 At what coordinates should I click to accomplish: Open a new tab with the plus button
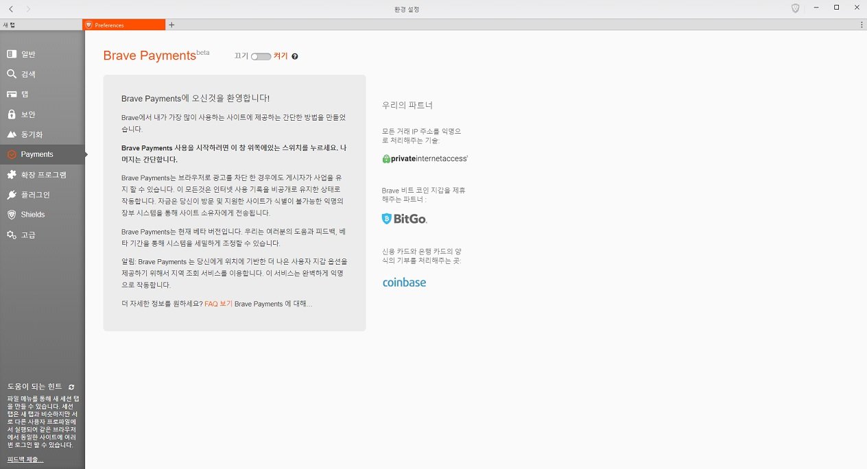pyautogui.click(x=171, y=24)
